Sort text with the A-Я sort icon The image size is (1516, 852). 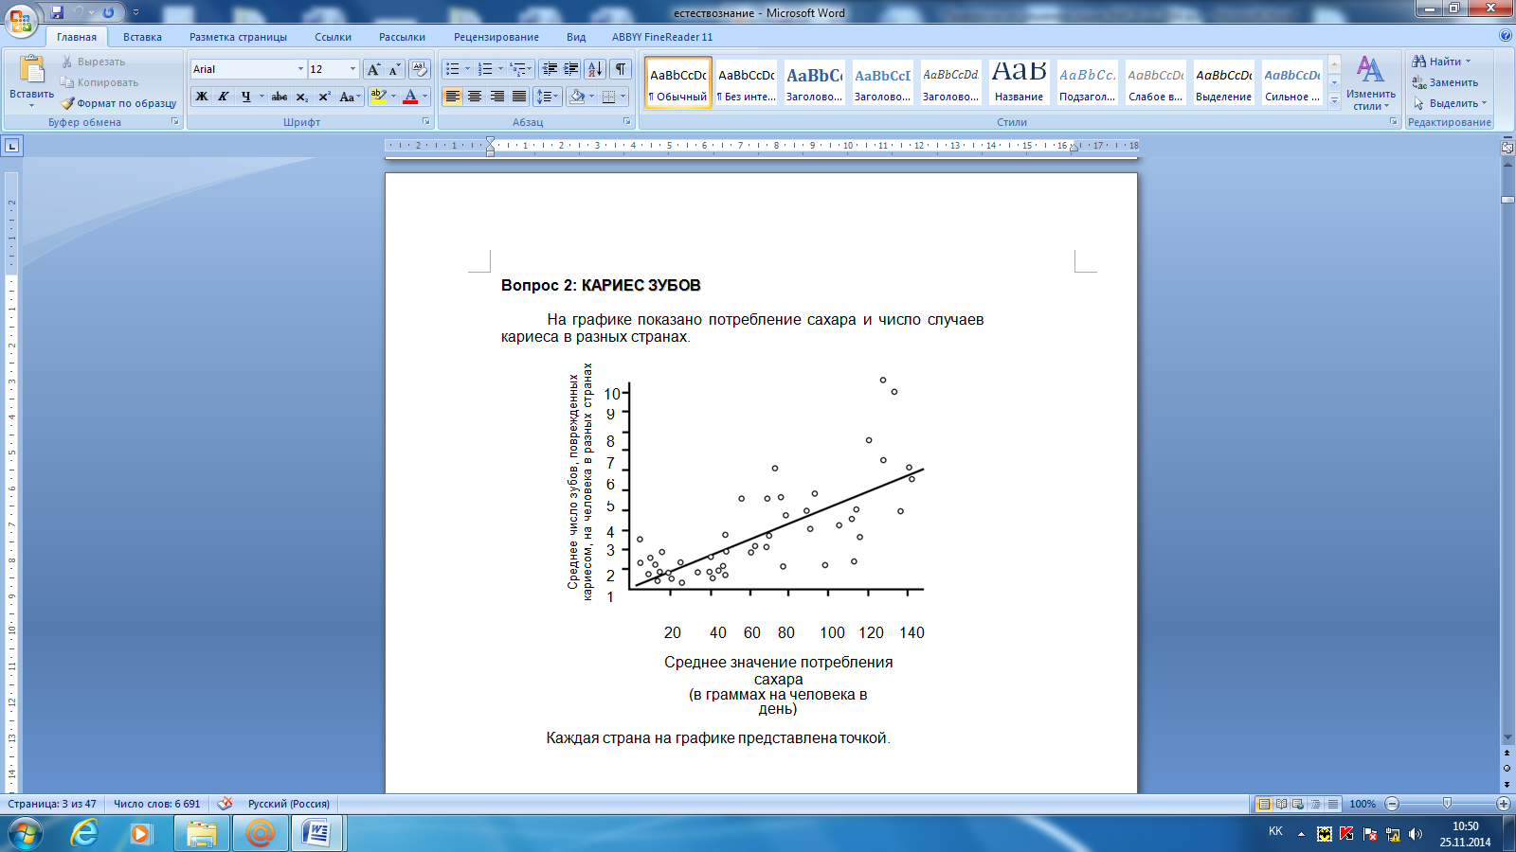(x=595, y=69)
